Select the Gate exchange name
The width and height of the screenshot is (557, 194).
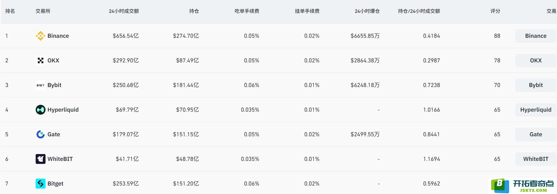[54, 134]
